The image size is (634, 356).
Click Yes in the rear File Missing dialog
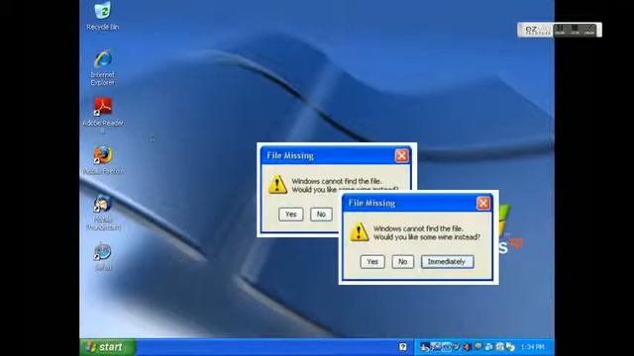click(290, 215)
